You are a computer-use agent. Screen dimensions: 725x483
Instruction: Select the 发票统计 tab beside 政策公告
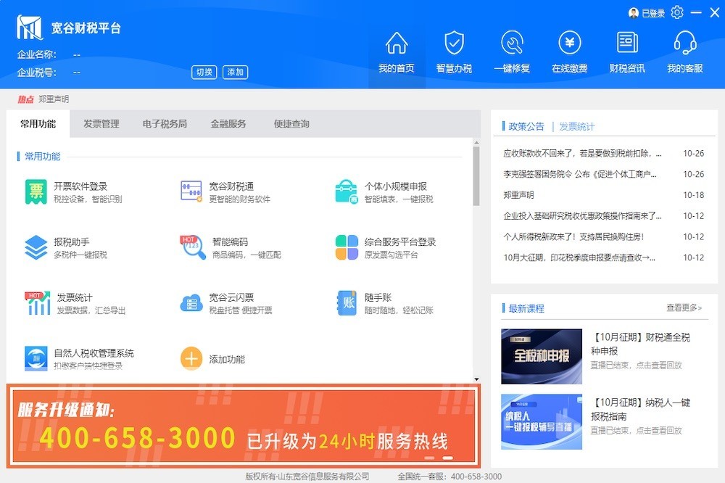tap(576, 126)
